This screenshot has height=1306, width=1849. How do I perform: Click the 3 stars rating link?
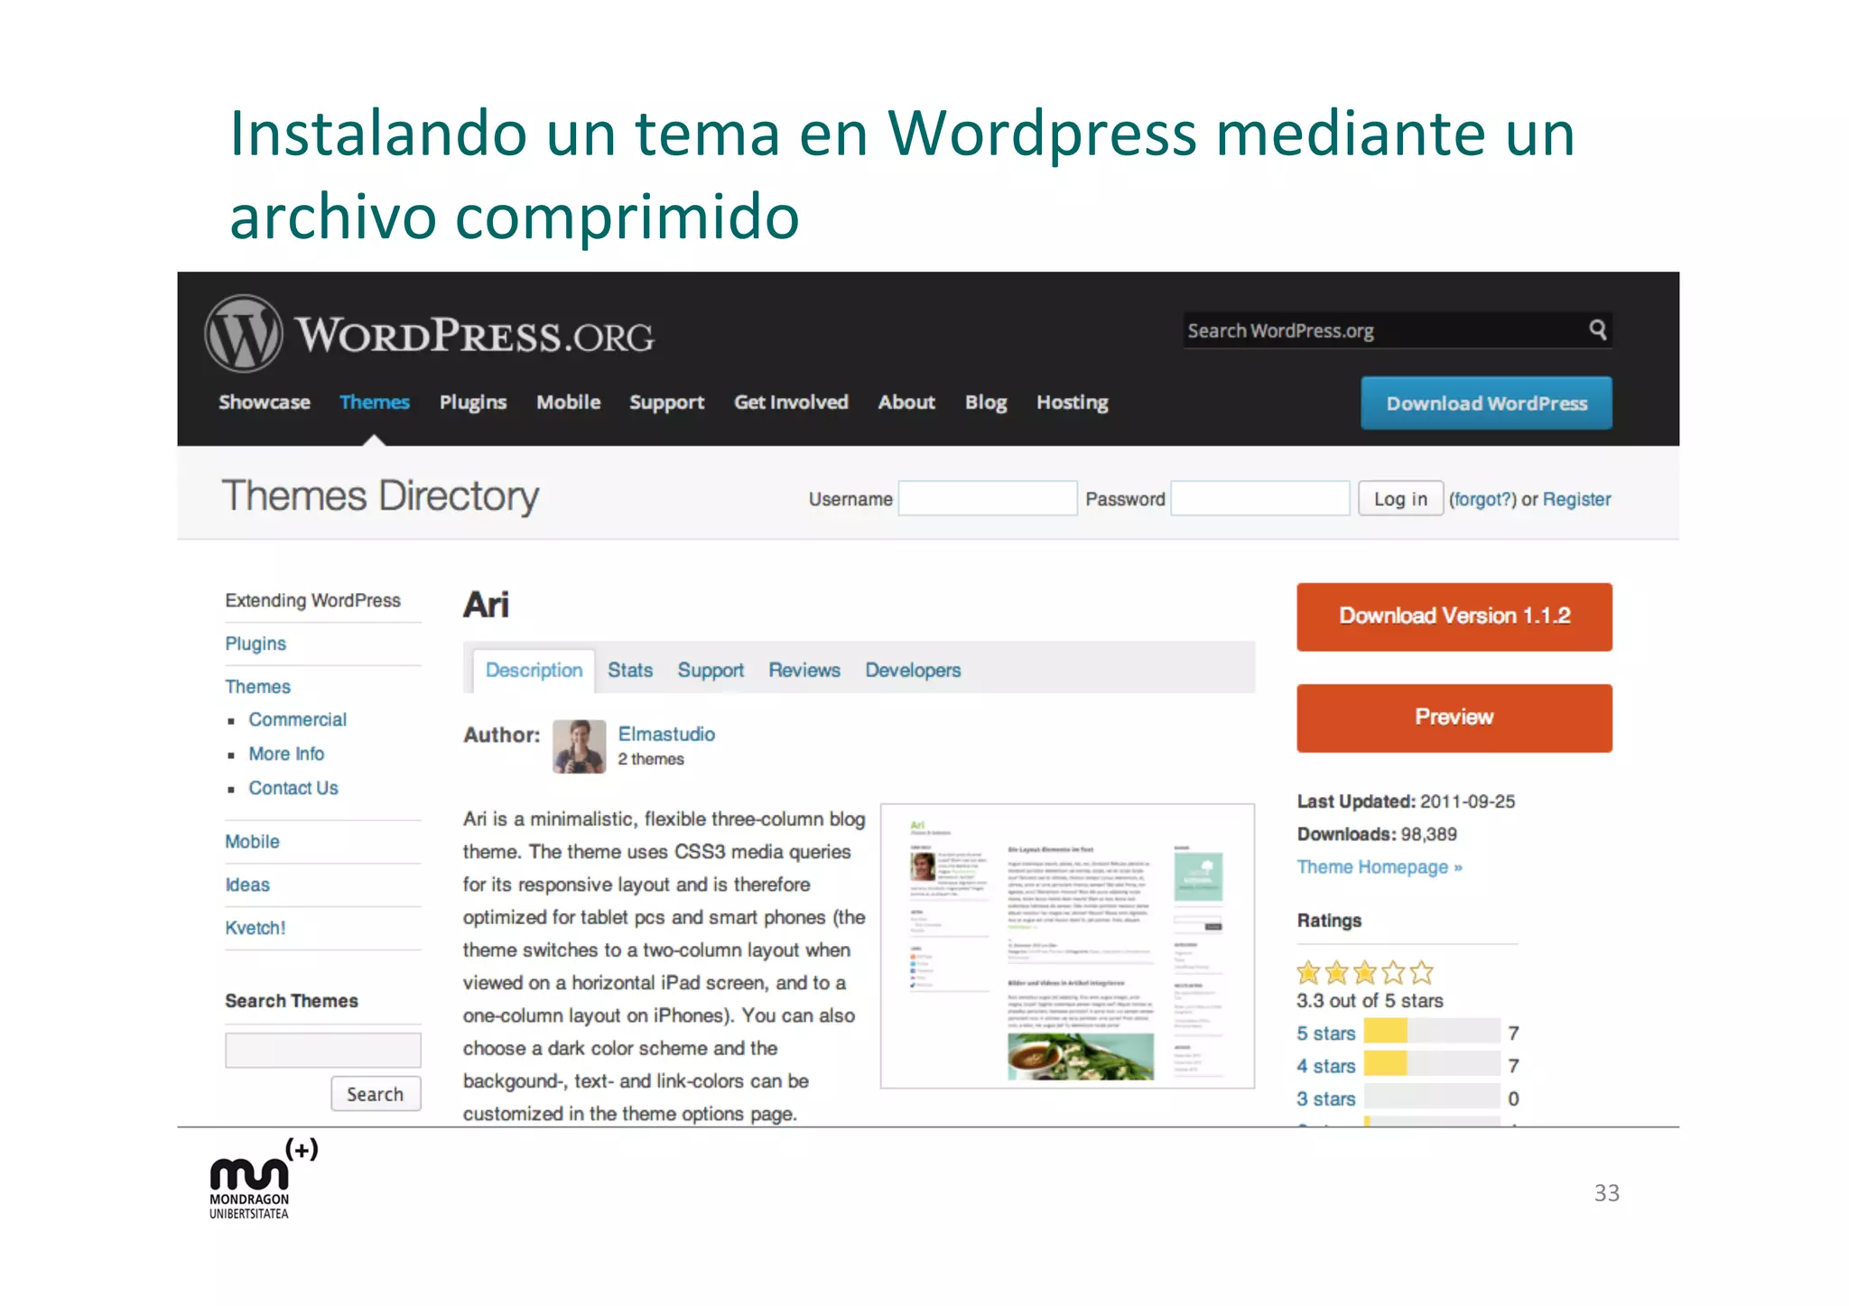[1326, 1098]
